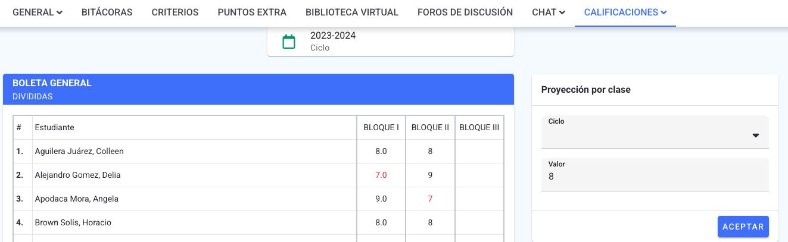
Task: Go to the BITÁCORAS tab
Action: [x=107, y=12]
